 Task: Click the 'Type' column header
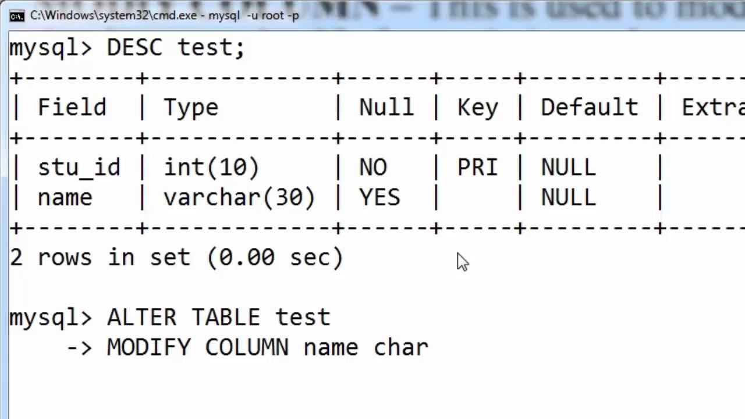(x=191, y=108)
